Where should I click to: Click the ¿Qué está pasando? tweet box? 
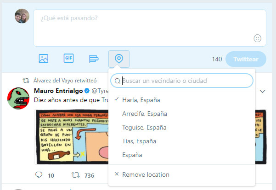point(150,28)
